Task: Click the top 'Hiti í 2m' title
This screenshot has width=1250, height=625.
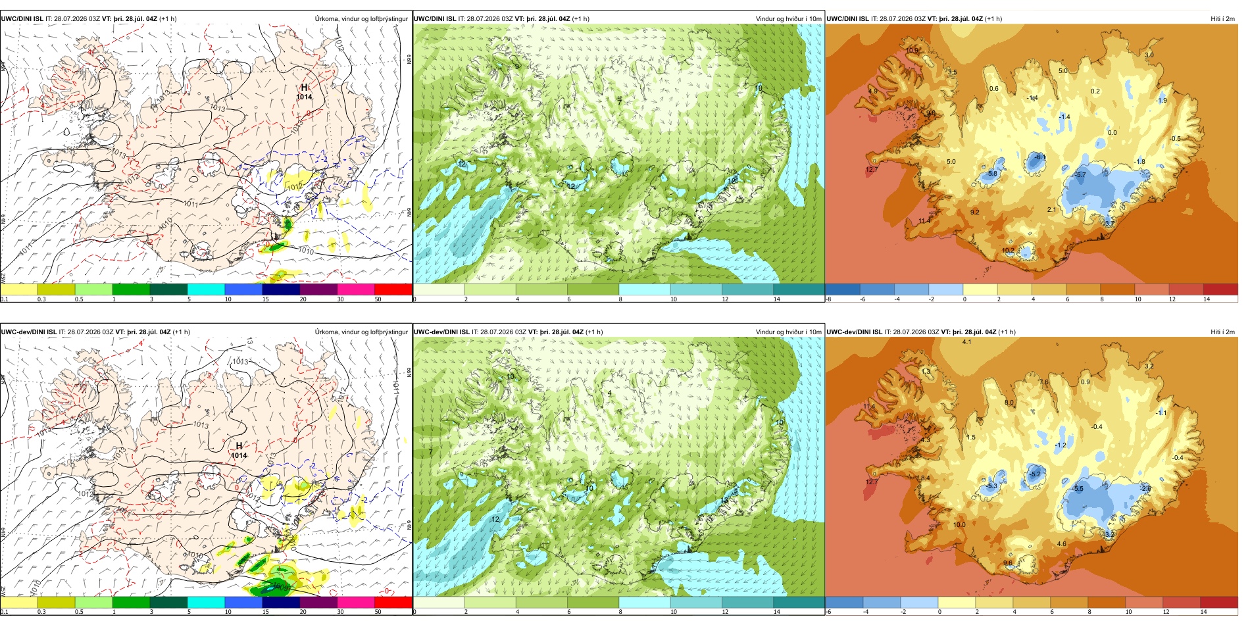Action: (x=1222, y=19)
